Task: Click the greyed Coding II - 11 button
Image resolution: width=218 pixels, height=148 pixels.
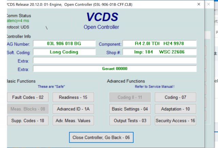Action: click(x=130, y=97)
